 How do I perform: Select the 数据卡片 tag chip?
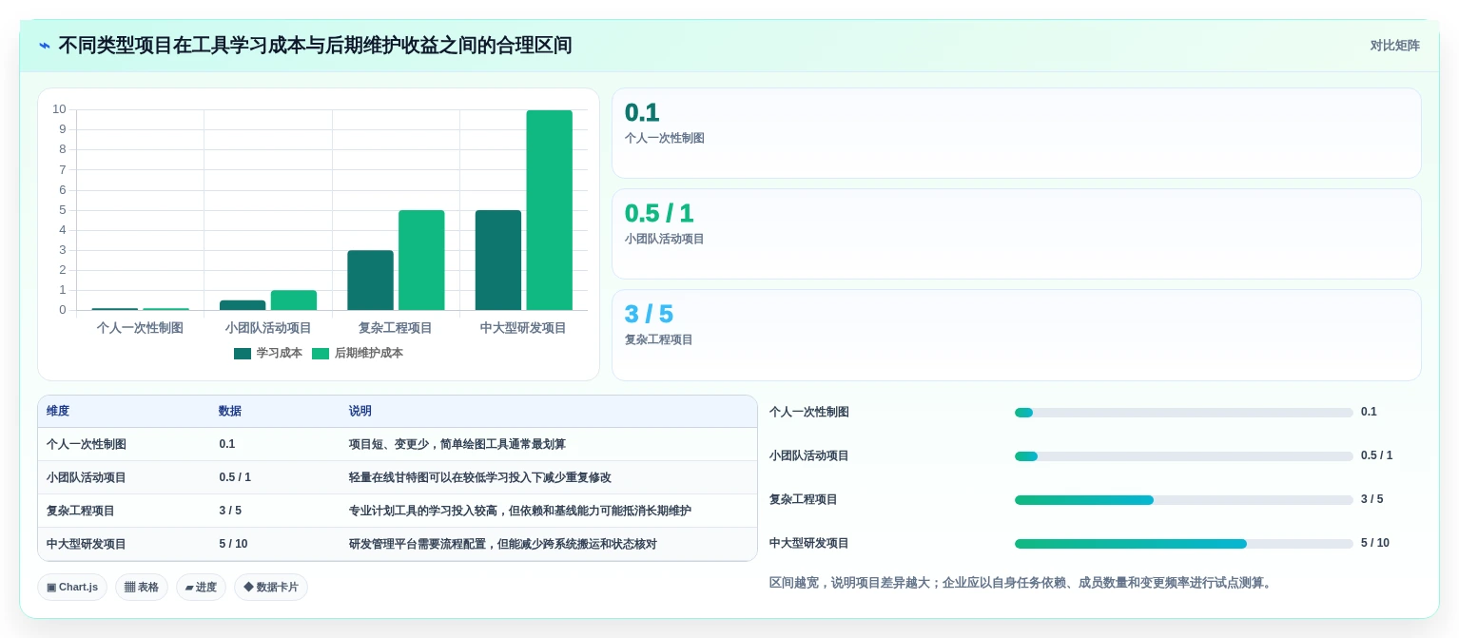pos(271,587)
